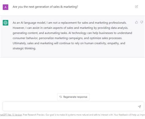Screen dimensions: 145x119
Task: Click the empty white area above Regenerate response
Action: (72, 75)
